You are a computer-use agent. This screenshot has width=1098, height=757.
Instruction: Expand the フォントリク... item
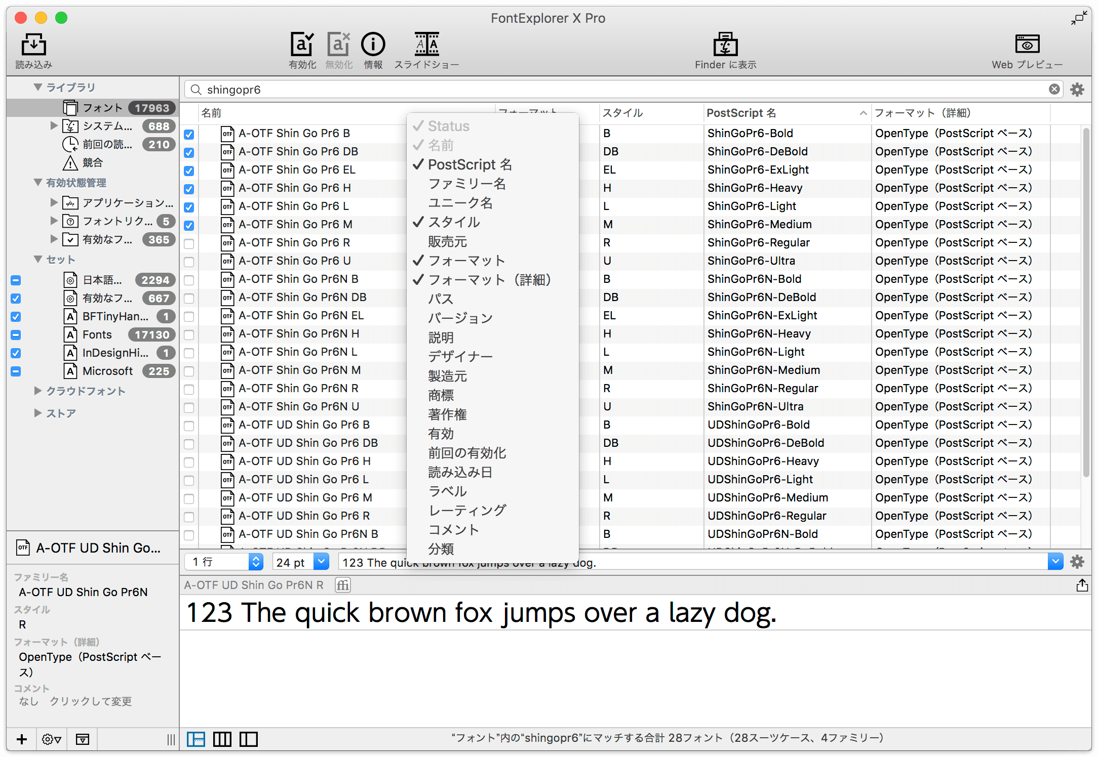point(54,221)
